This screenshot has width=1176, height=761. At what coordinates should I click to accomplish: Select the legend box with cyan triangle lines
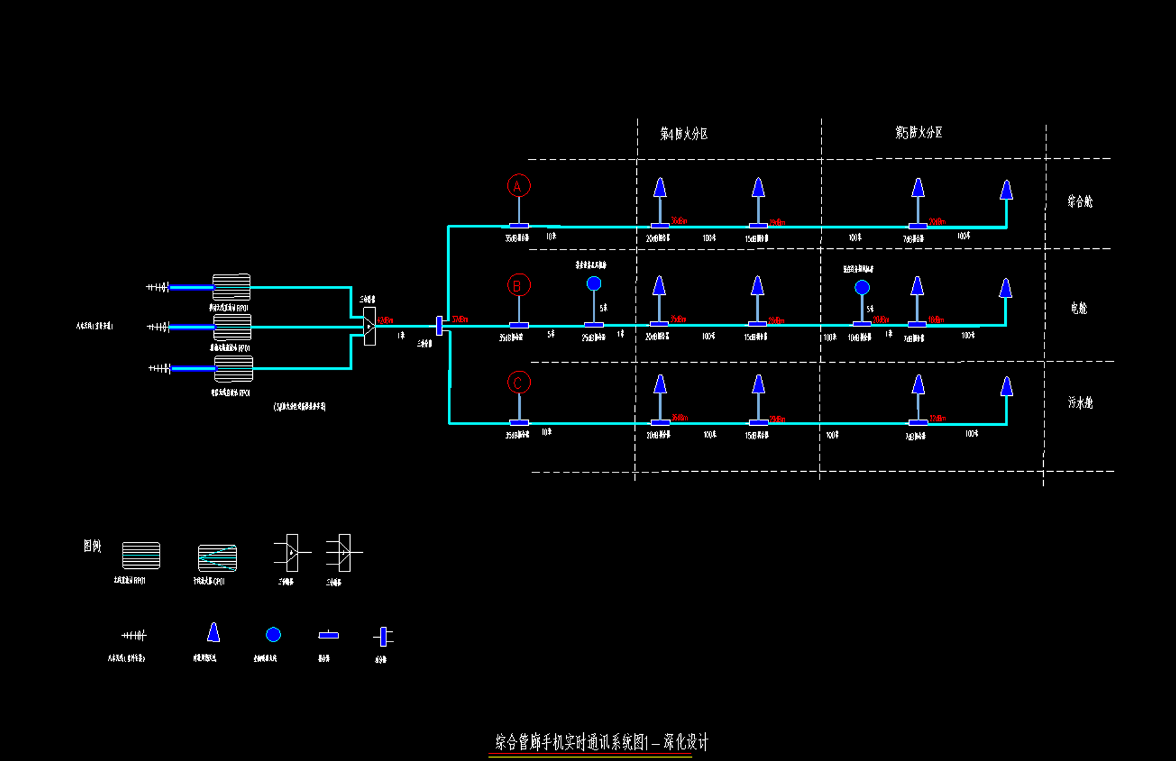point(217,558)
